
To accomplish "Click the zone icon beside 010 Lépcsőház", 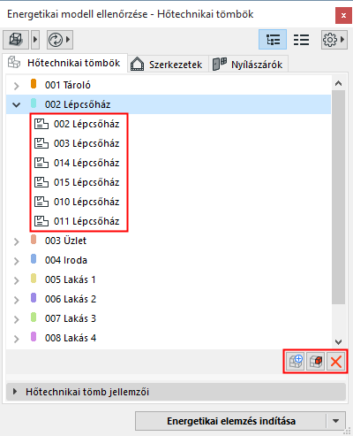I will point(41,202).
